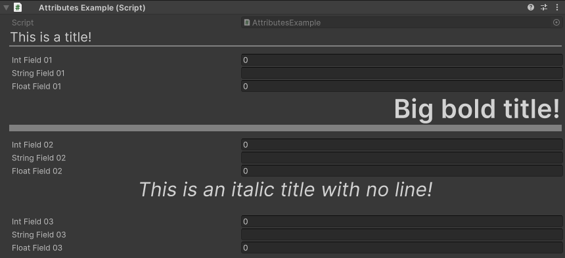This screenshot has height=258, width=565.
Task: Click the Float Field 02 input
Action: [x=401, y=171]
